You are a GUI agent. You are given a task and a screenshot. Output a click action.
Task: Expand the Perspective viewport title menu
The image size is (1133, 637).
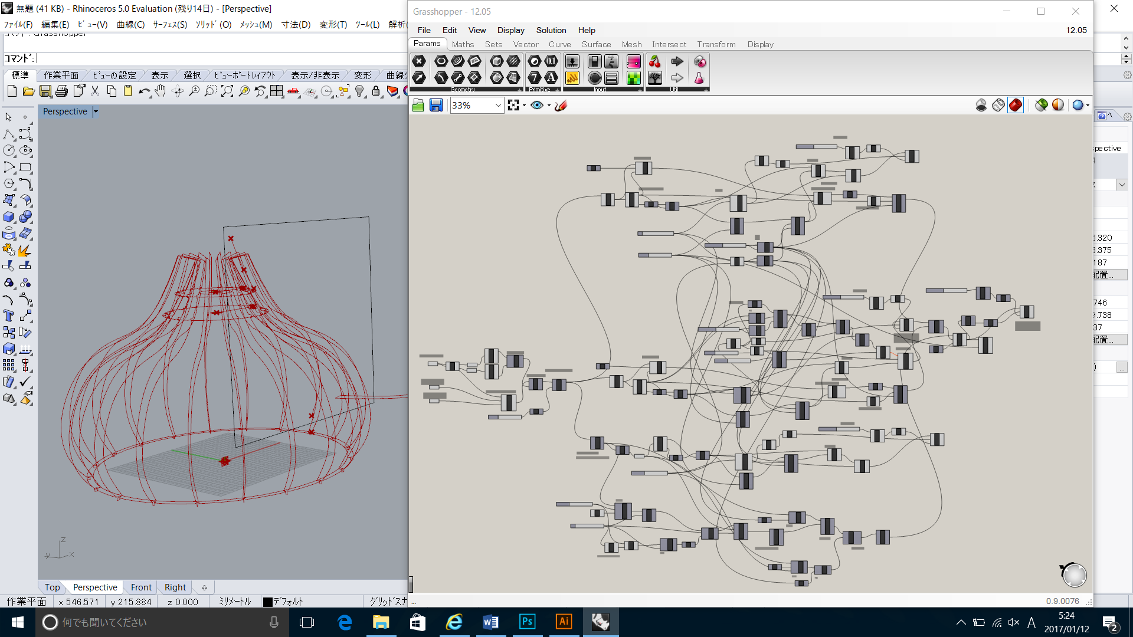(96, 111)
